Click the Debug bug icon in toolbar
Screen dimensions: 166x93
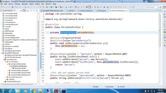tap(47, 7)
